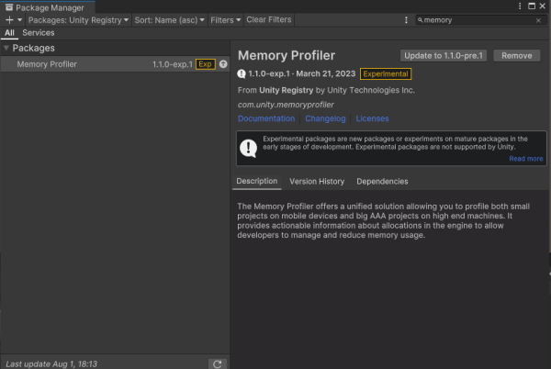The height and width of the screenshot is (369, 551).
Task: Open the Filters dropdown
Action: 225,19
